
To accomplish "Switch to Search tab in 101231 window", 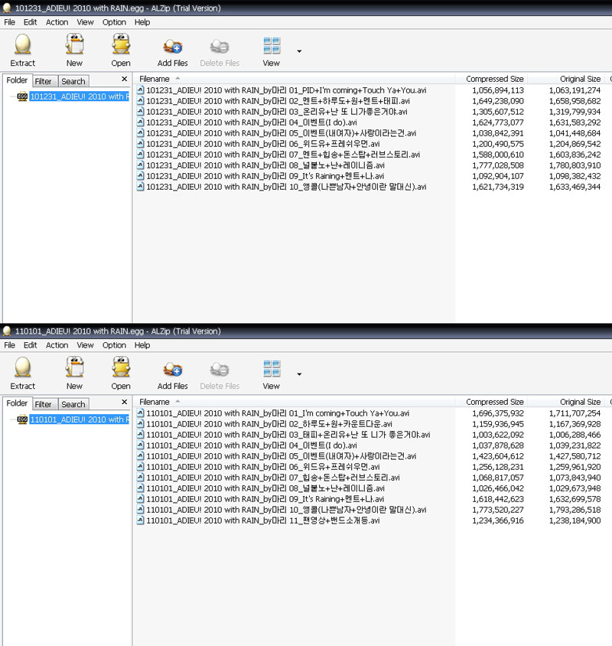I will [73, 81].
